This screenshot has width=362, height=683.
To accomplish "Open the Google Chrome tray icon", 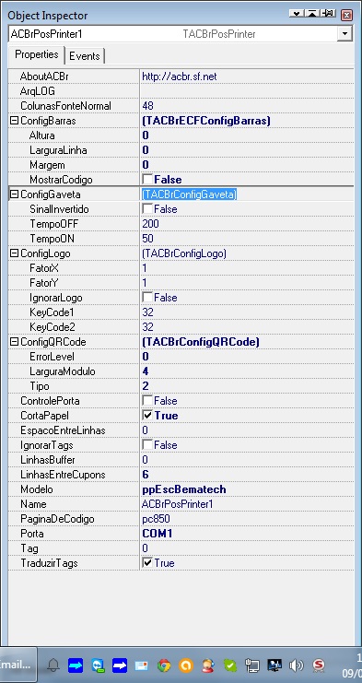I will pyautogui.click(x=164, y=665).
